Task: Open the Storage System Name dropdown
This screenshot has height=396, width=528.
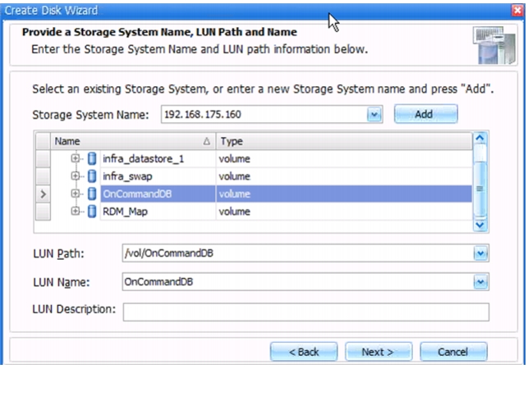Action: [x=374, y=115]
